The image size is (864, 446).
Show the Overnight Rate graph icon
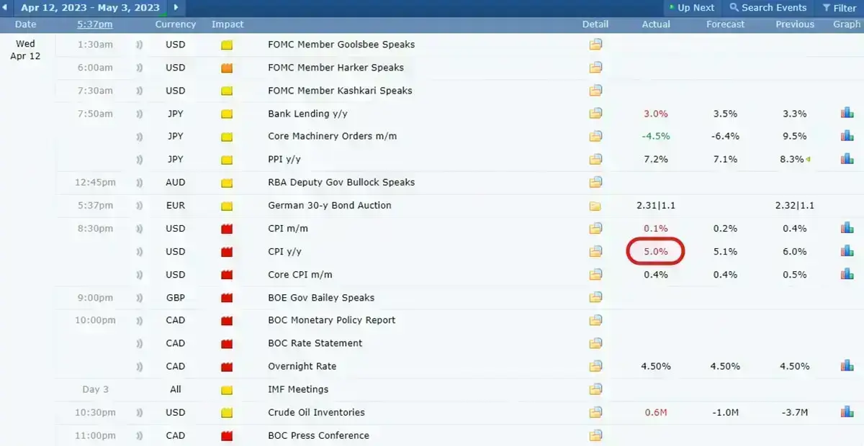pyautogui.click(x=847, y=366)
